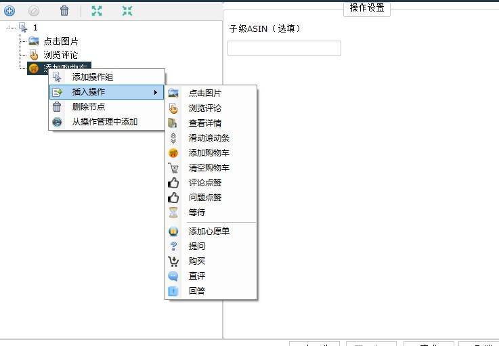
Task: Select 添加操作组 in the context menu
Action: coord(93,77)
